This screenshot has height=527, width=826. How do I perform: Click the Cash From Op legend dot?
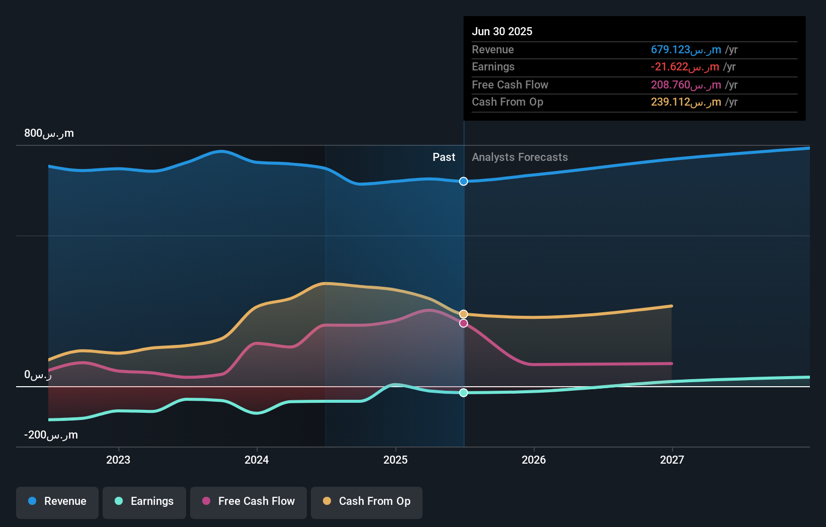click(327, 501)
